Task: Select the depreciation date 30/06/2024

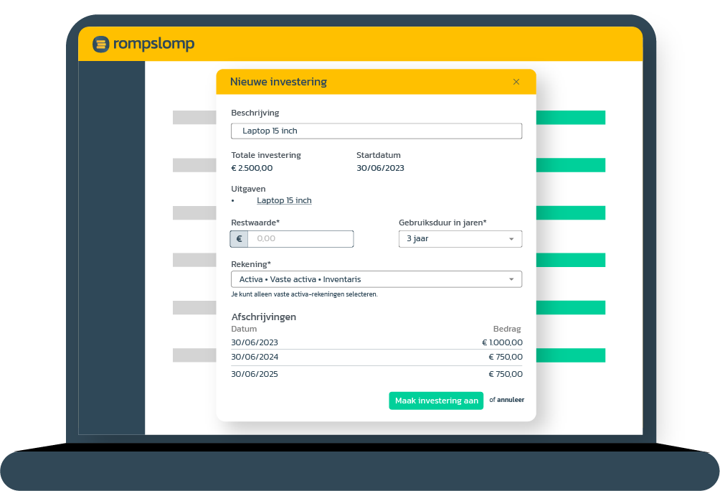Action: pos(255,357)
